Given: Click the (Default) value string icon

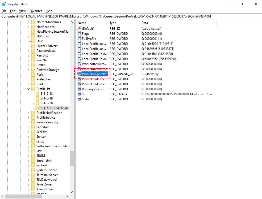Looking at the screenshot, I should pos(79,28).
